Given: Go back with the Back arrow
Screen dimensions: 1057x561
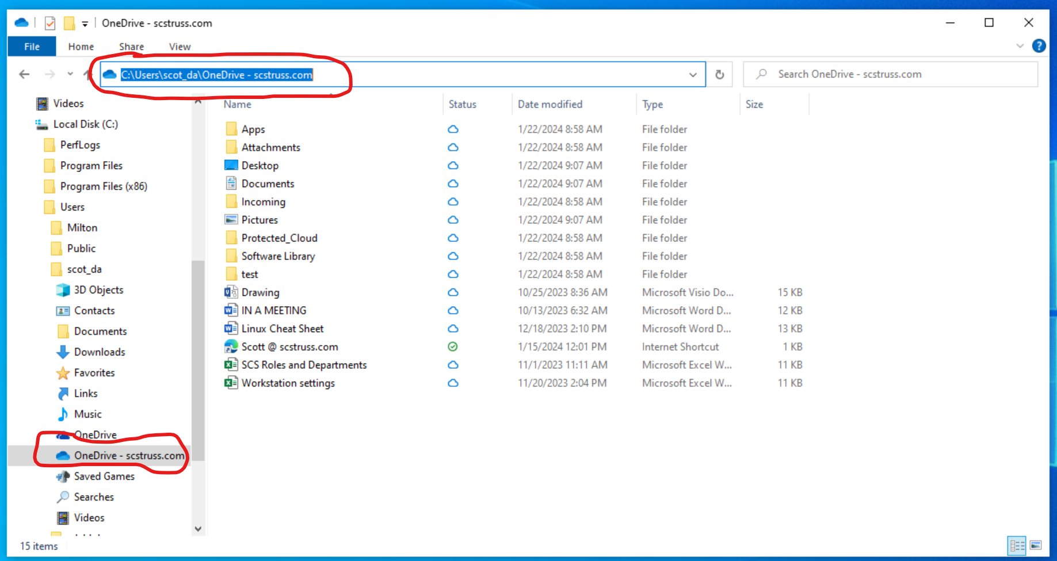Looking at the screenshot, I should coord(24,74).
